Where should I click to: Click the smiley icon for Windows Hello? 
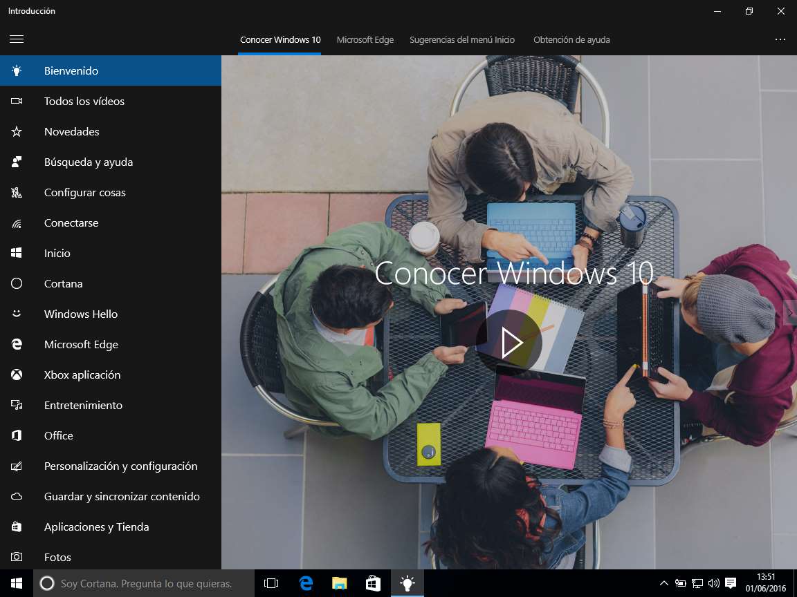17,314
